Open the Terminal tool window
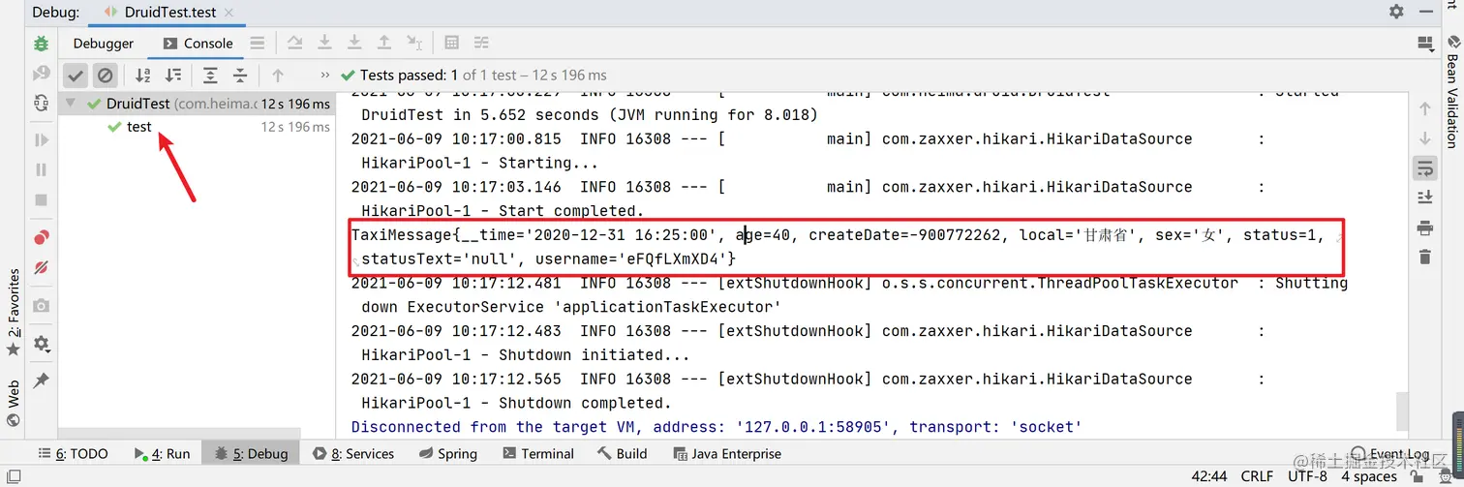The width and height of the screenshot is (1464, 487). click(537, 453)
